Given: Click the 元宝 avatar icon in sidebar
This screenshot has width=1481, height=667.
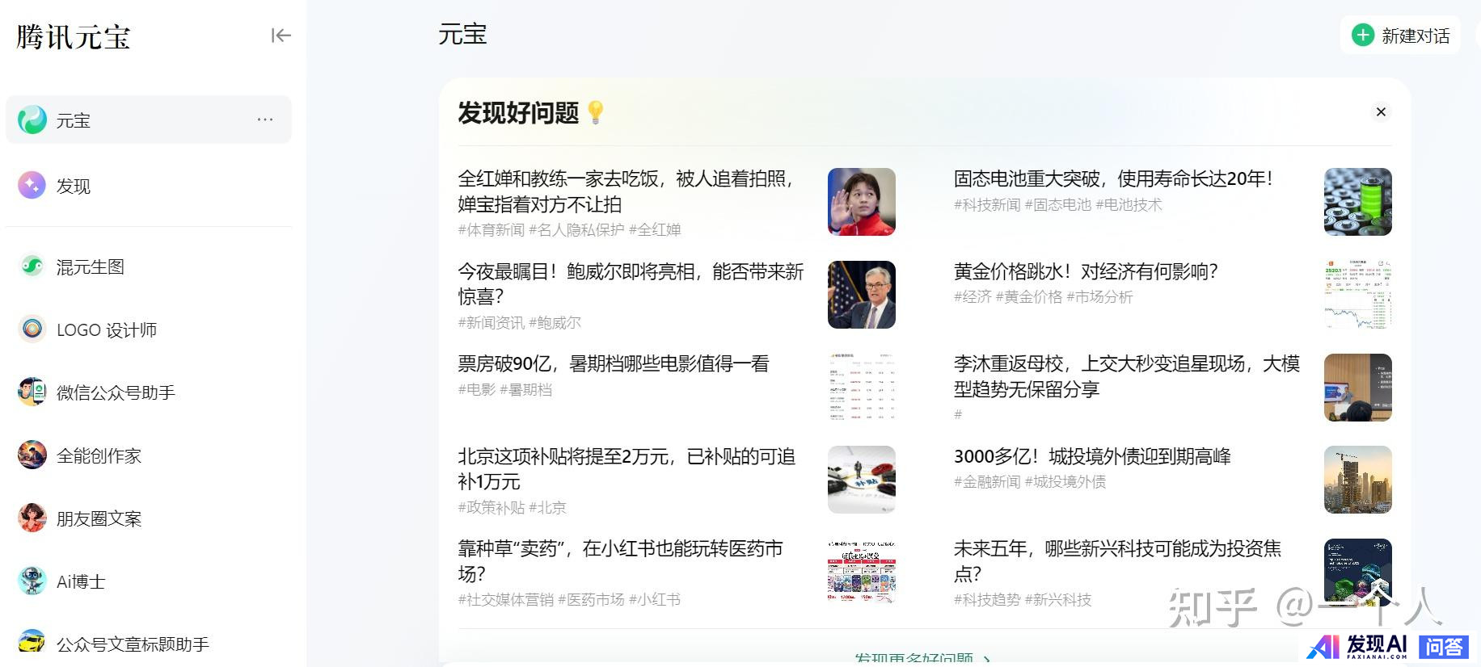Looking at the screenshot, I should tap(32, 120).
